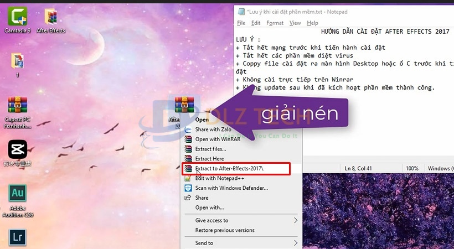Click the Zalo icon in context menu
The width and height of the screenshot is (454, 249).
point(188,129)
